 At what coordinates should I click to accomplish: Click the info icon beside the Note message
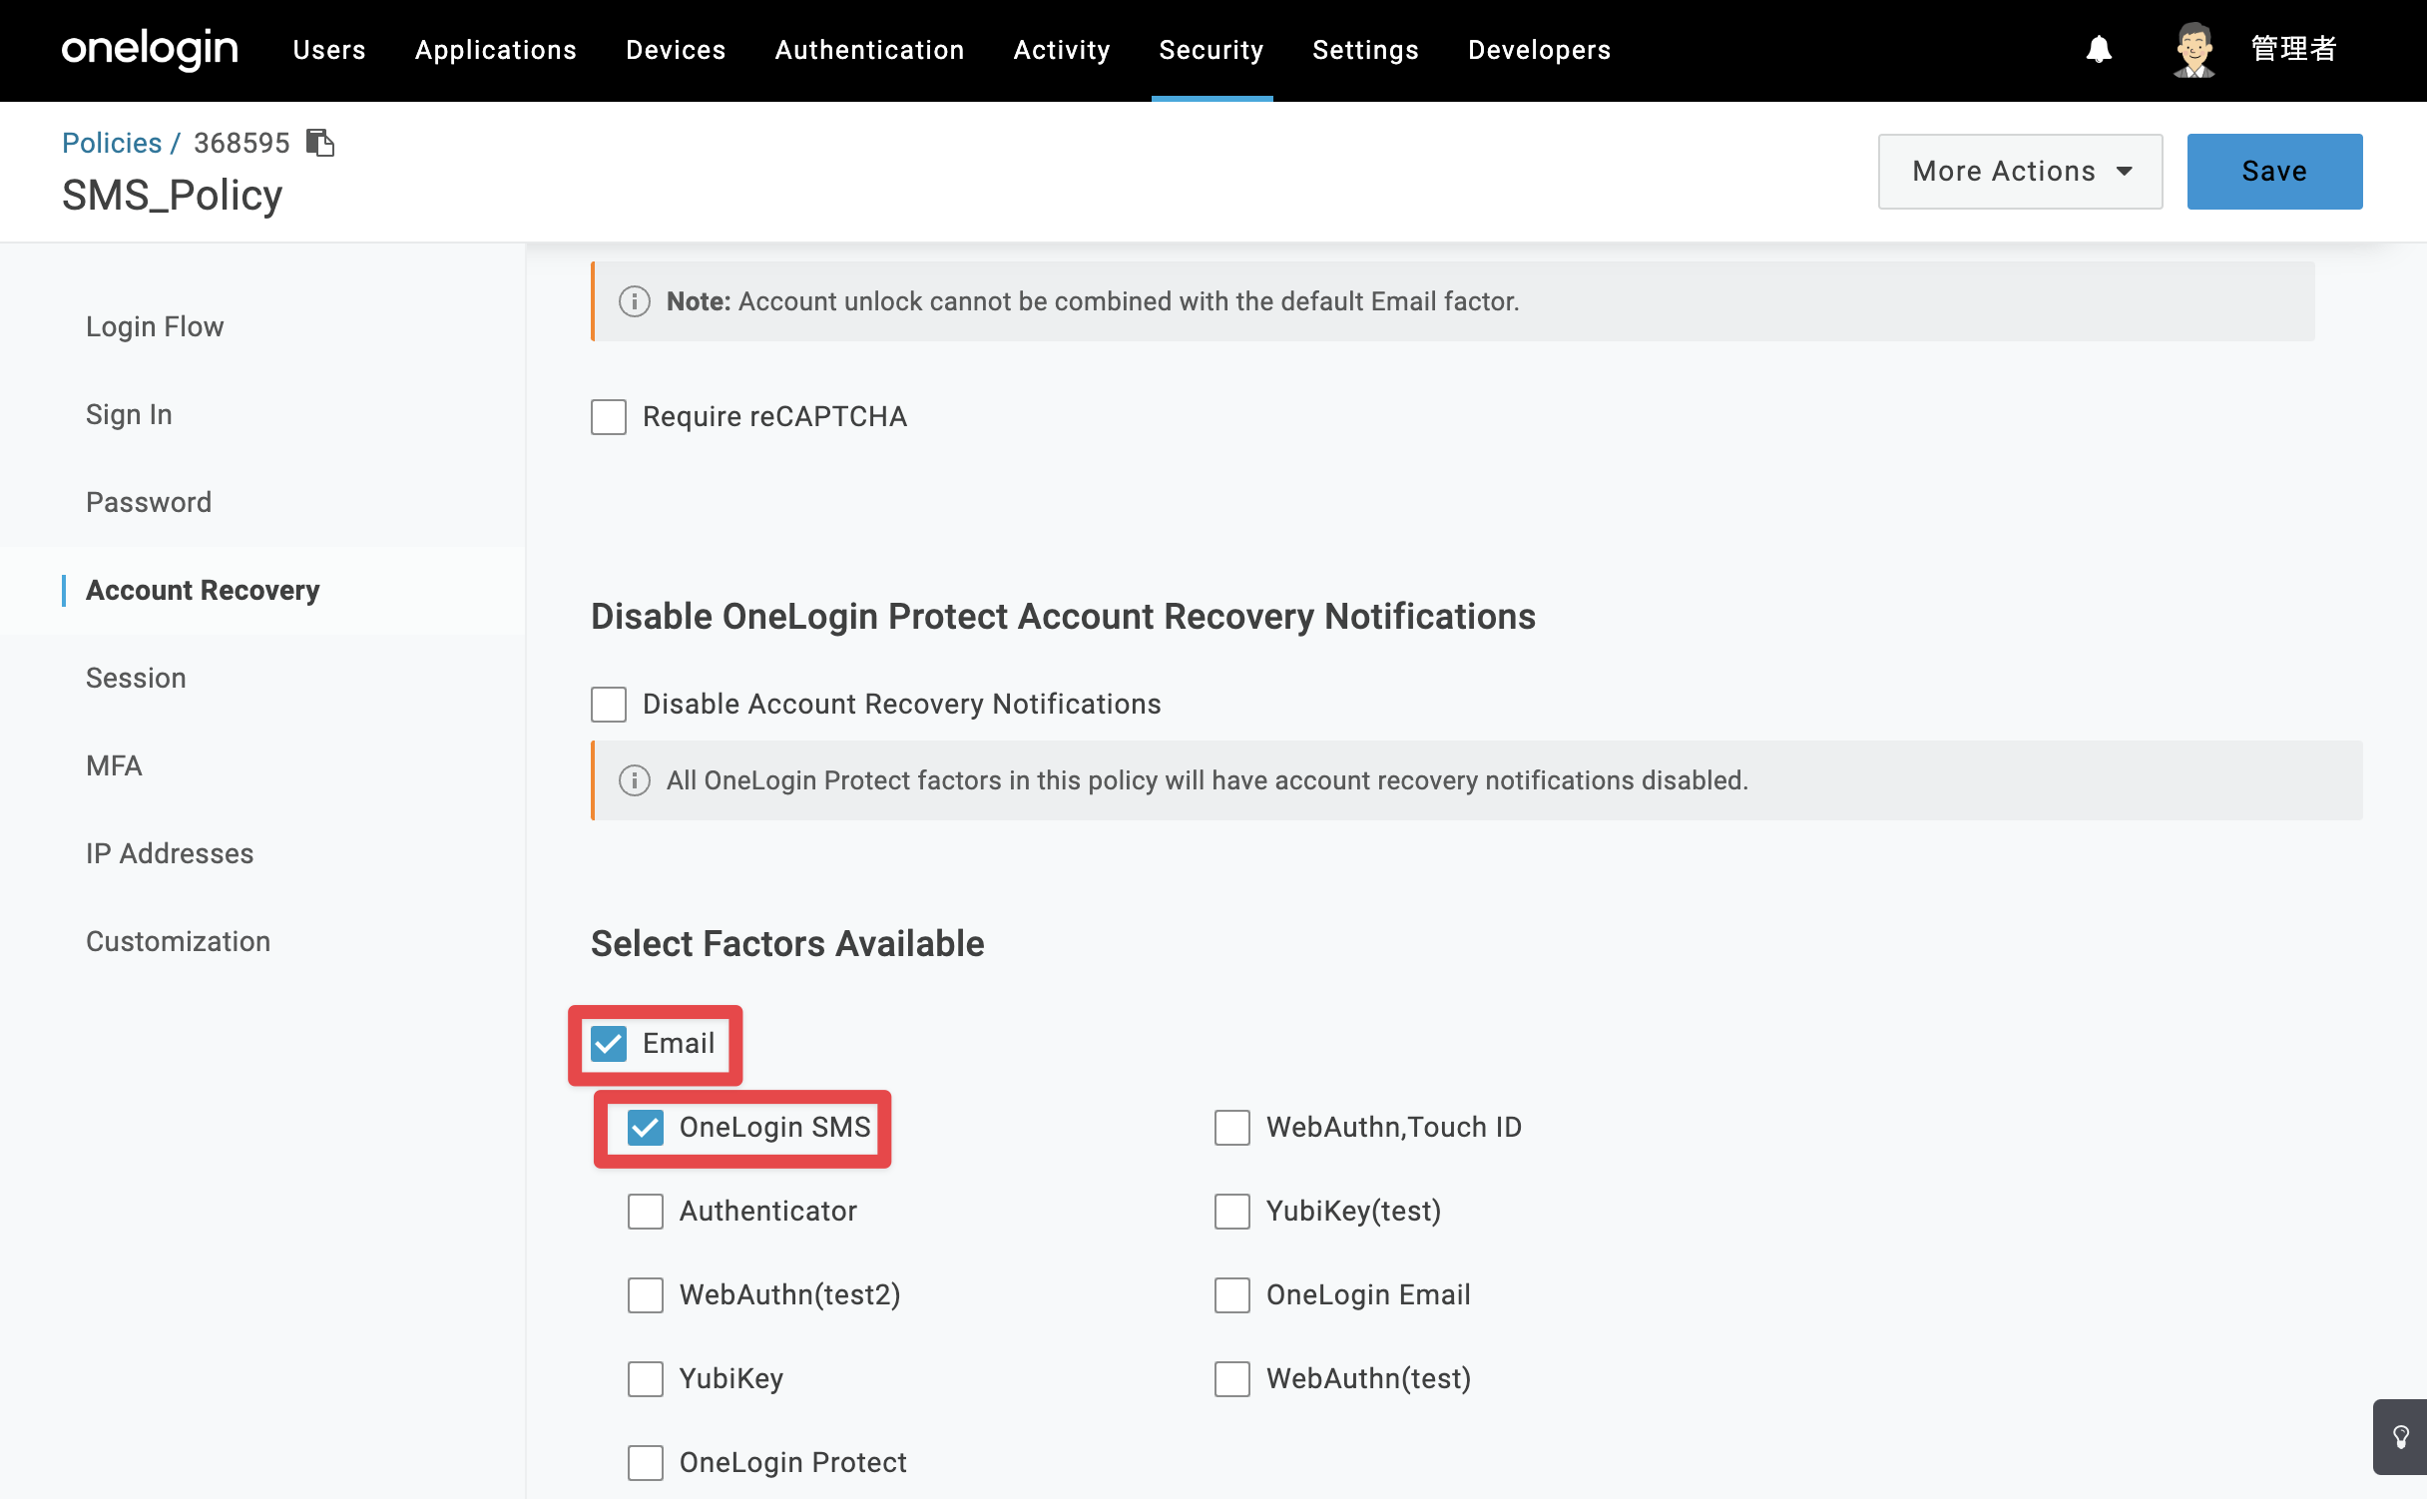pyautogui.click(x=635, y=301)
